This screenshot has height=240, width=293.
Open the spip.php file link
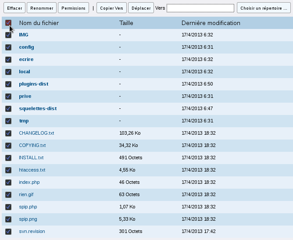click(x=28, y=207)
